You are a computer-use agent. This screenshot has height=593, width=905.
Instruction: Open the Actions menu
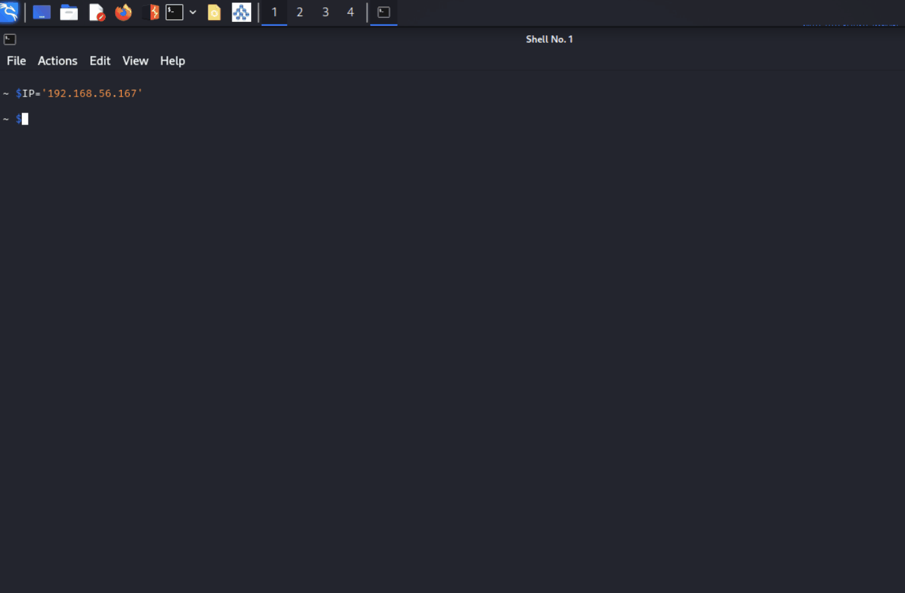click(x=57, y=61)
